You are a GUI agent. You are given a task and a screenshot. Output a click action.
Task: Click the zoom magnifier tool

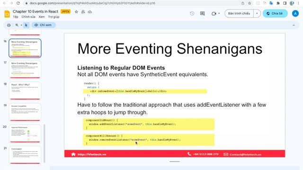pyautogui.click(x=17, y=25)
